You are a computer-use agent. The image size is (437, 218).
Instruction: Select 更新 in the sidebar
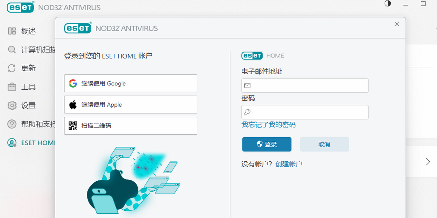[x=28, y=68]
